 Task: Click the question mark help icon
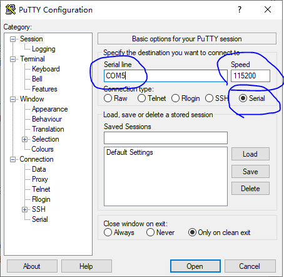click(240, 9)
